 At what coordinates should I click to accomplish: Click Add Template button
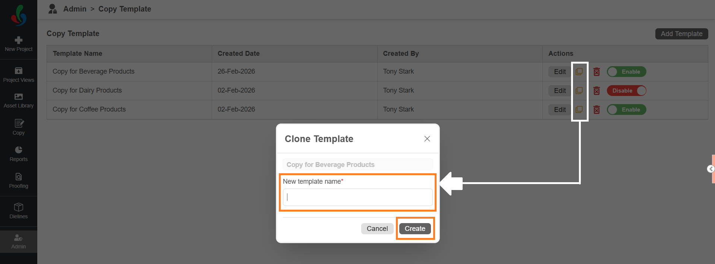[681, 34]
